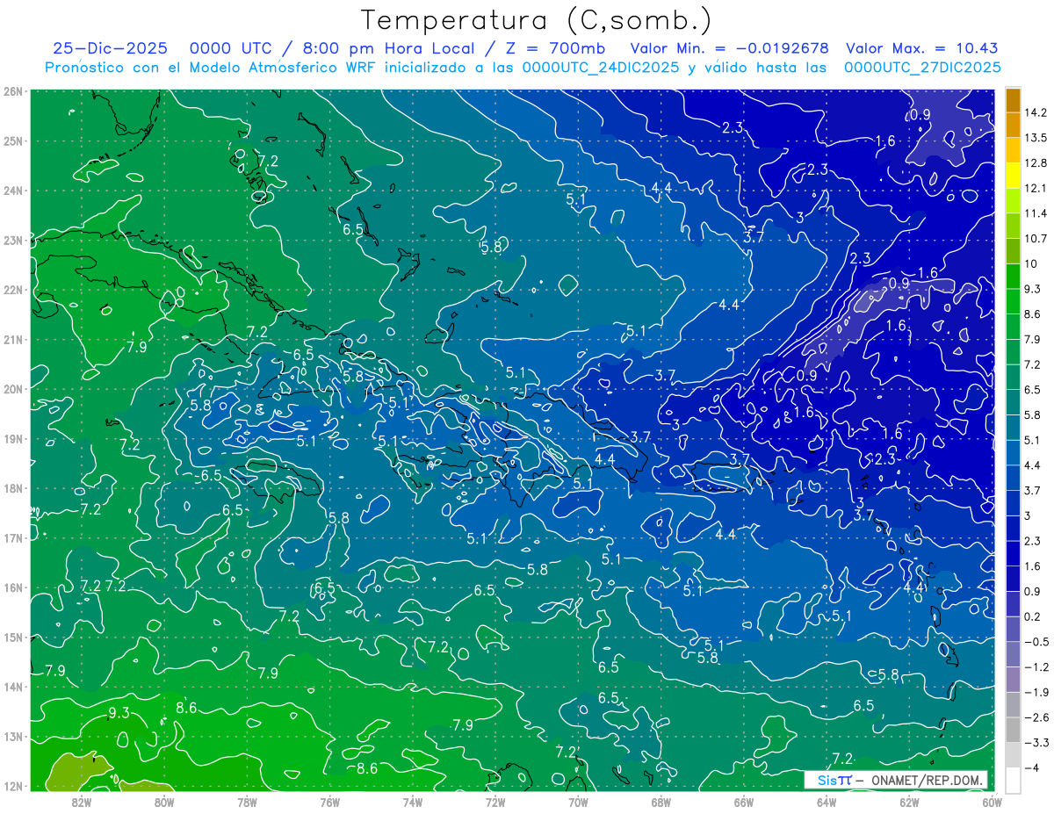Click the longitude axis label 78W

click(247, 802)
